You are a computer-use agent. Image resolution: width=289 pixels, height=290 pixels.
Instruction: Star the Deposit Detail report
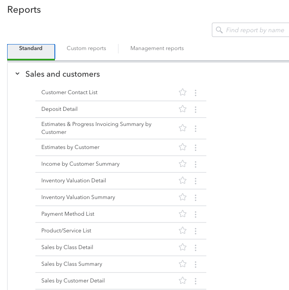pyautogui.click(x=182, y=109)
